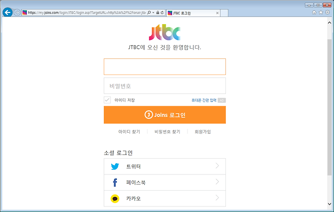Click the vertical scrollbar thumb
334x212 pixels.
click(329, 107)
